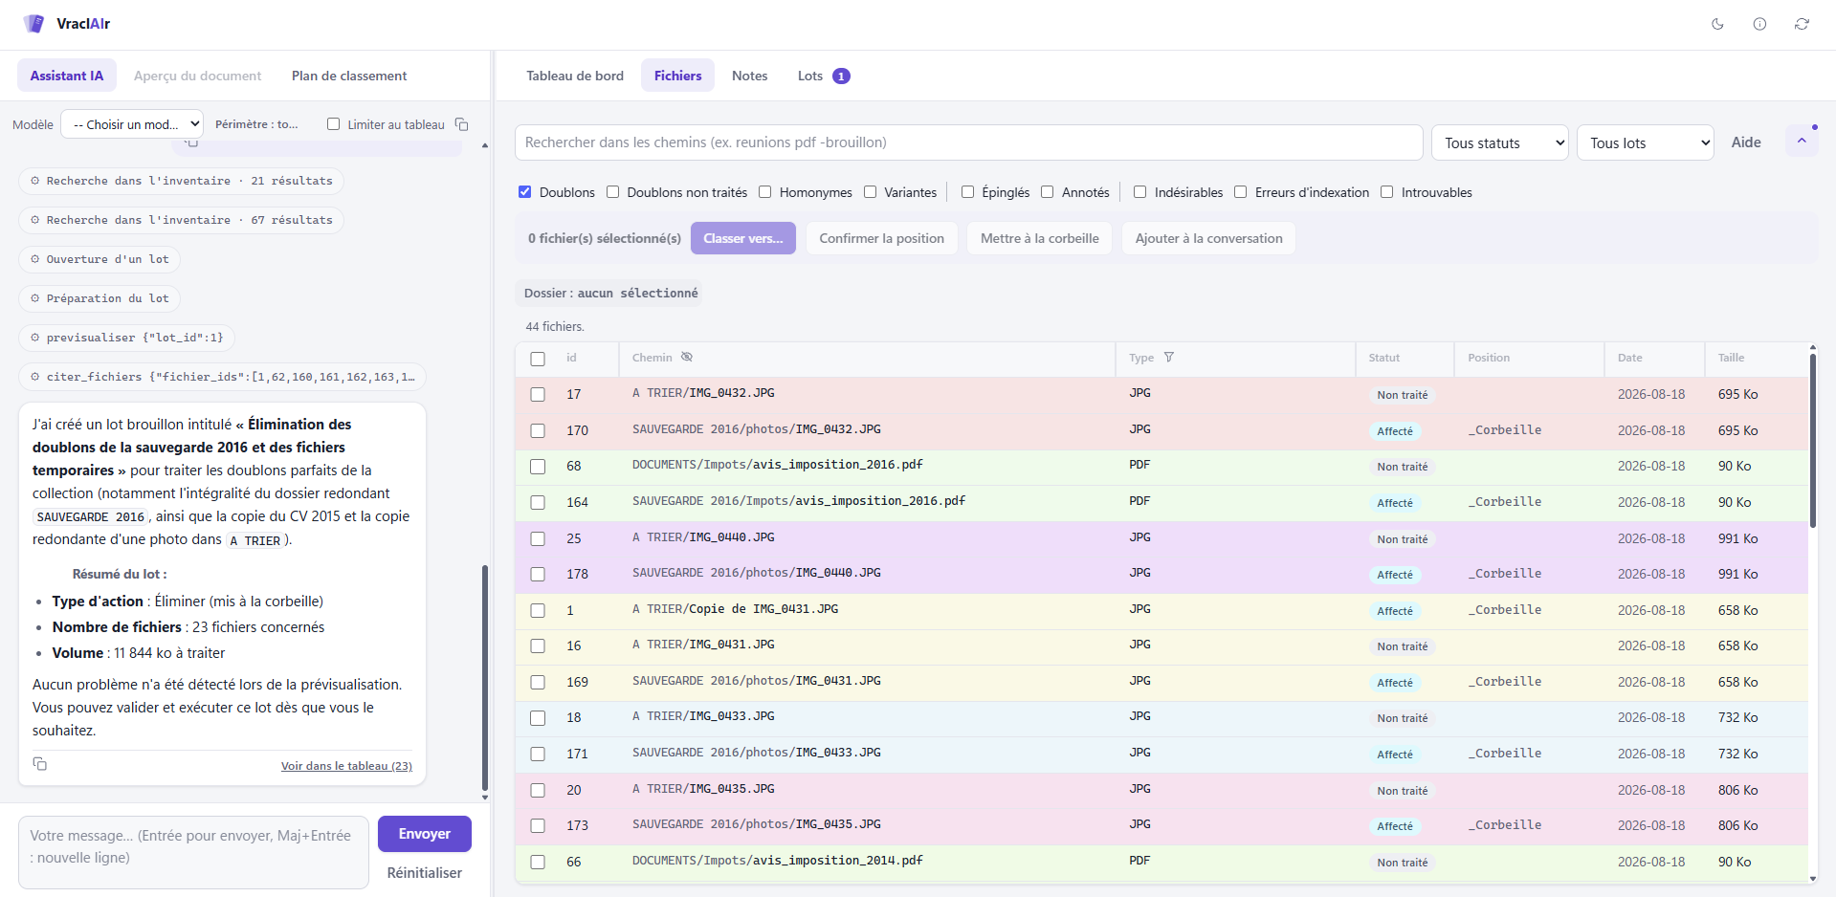Click gear icon of previsualiser step
The height and width of the screenshot is (897, 1836).
tap(35, 338)
